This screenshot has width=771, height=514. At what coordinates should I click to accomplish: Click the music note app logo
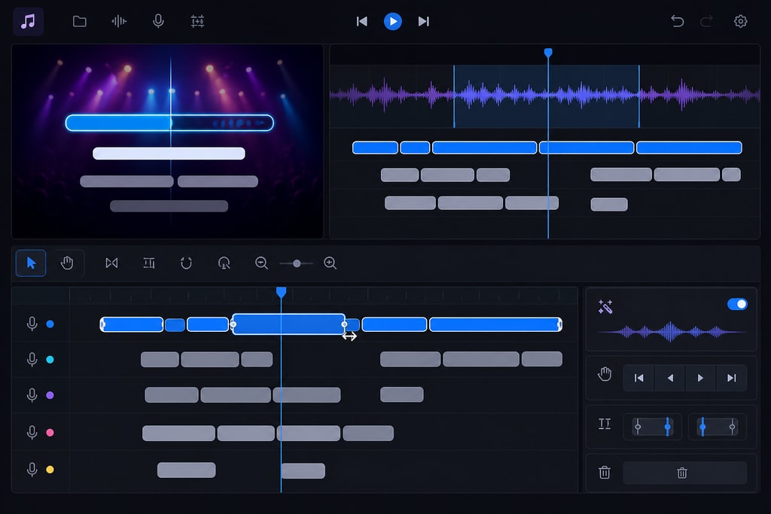coord(28,21)
